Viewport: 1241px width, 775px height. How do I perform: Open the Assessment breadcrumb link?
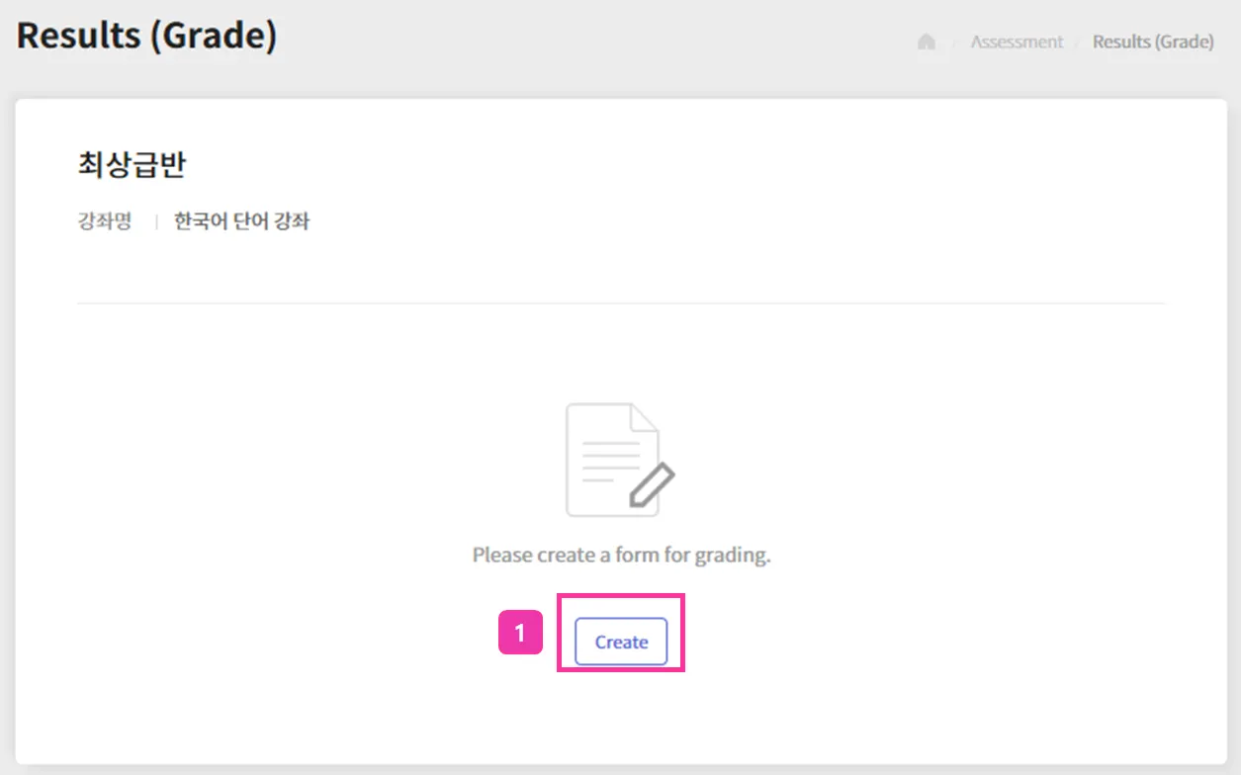point(1017,42)
